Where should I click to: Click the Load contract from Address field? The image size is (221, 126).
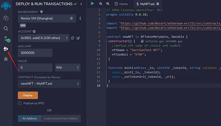[61, 118]
